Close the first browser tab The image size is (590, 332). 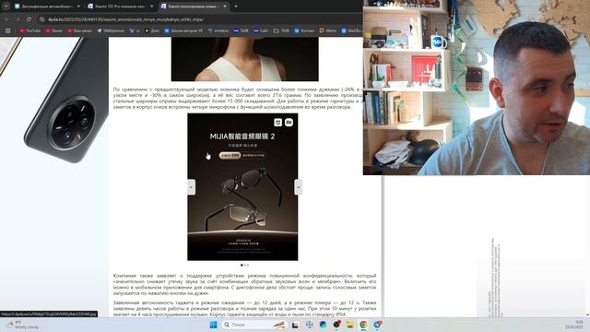click(78, 6)
